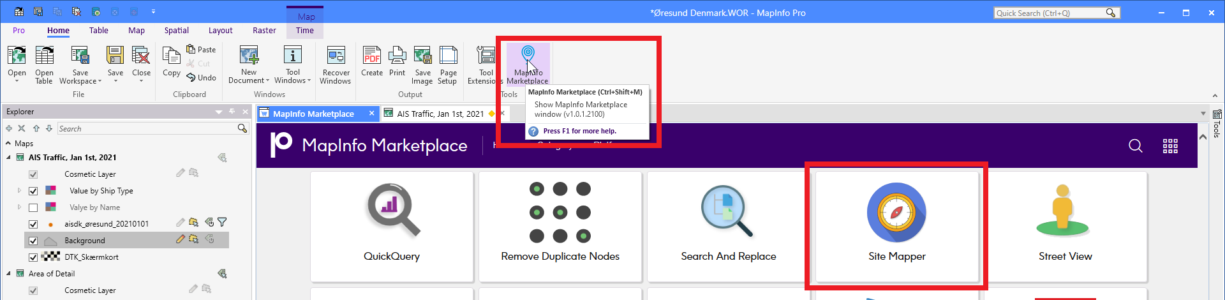Open the QuickQuery marketplace tile
1225x300 pixels.
[392, 227]
